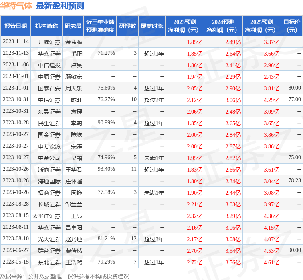Viewport: 303px width, 280px height.
Task: Click the 90.99% accuracy value
Action: click(106, 123)
